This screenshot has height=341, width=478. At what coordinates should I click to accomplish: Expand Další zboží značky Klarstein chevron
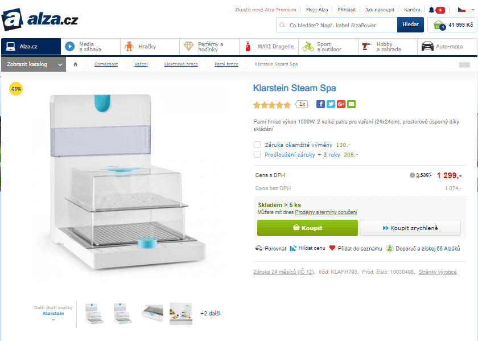(x=53, y=319)
